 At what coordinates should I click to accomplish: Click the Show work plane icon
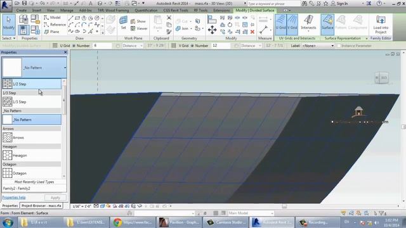[138, 21]
